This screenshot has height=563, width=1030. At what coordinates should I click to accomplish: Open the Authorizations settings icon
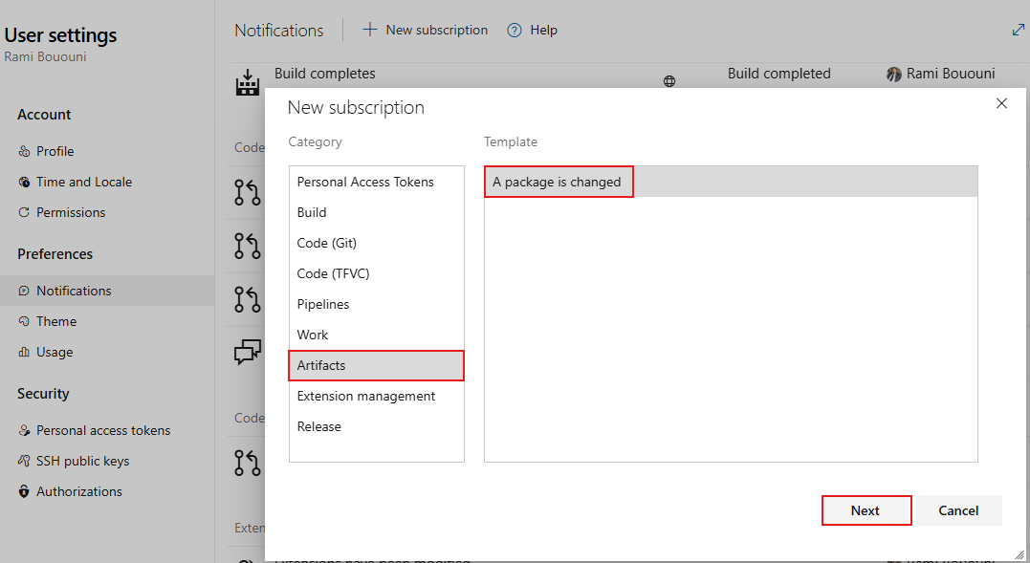tap(24, 490)
